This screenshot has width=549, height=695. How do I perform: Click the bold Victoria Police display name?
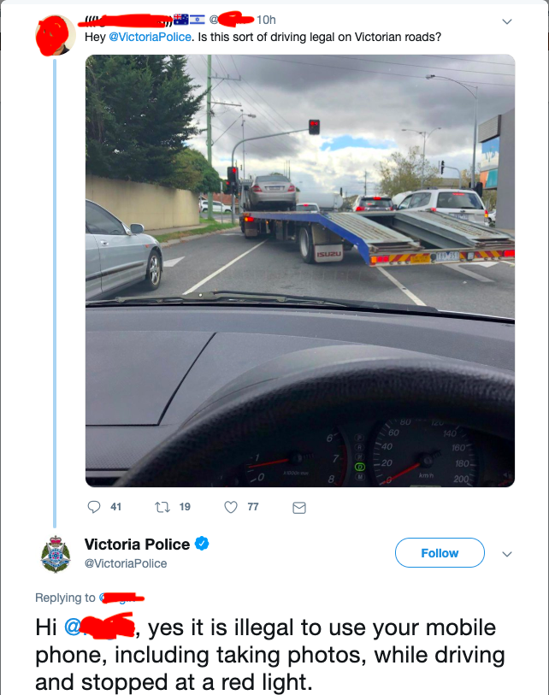click(137, 544)
